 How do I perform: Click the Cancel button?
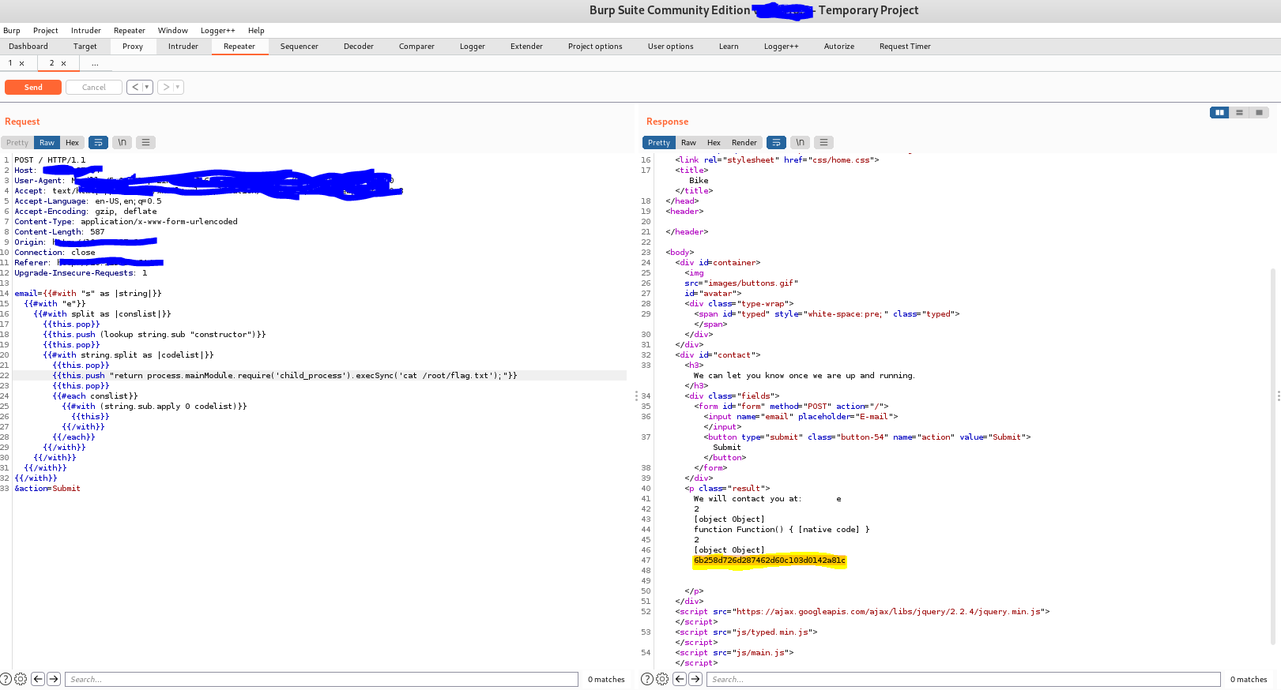coord(94,87)
